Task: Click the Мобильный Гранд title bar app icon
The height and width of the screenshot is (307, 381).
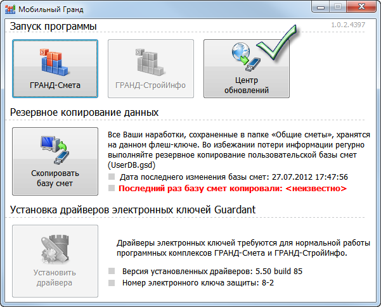Action: coord(11,9)
